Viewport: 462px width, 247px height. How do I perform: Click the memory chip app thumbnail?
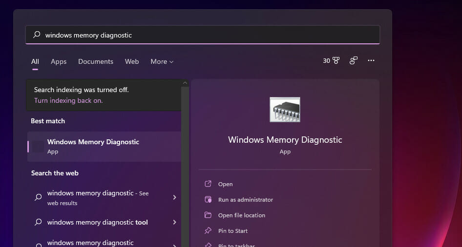285,110
